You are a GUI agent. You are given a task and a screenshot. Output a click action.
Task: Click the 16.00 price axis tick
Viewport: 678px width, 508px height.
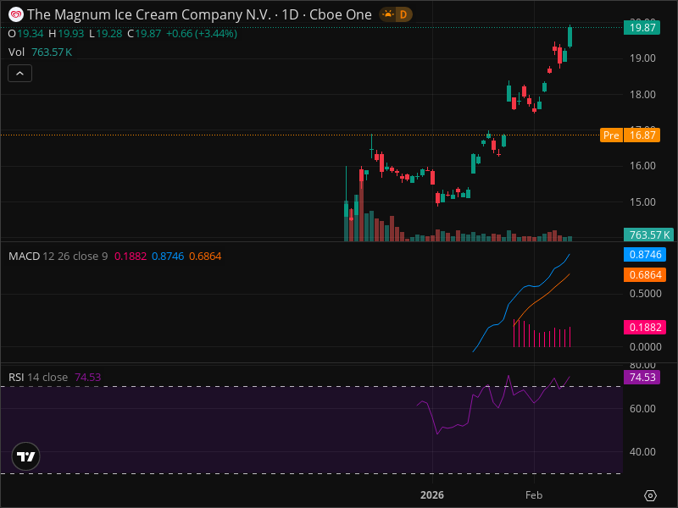click(642, 166)
